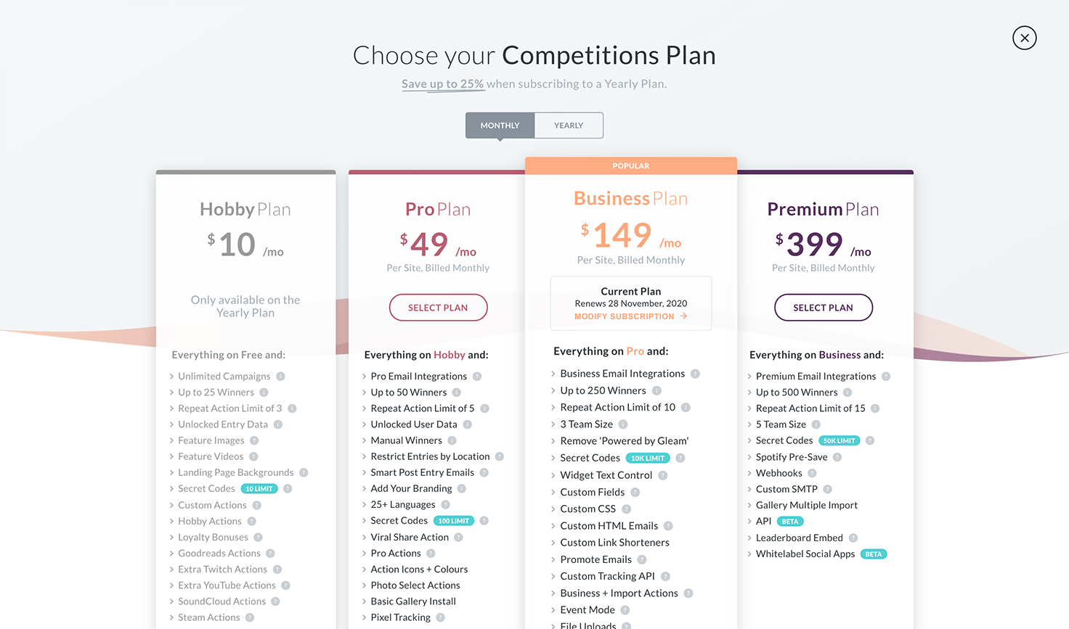
Task: Click the info icon next to Pro Email Integrations
Action: pyautogui.click(x=477, y=376)
